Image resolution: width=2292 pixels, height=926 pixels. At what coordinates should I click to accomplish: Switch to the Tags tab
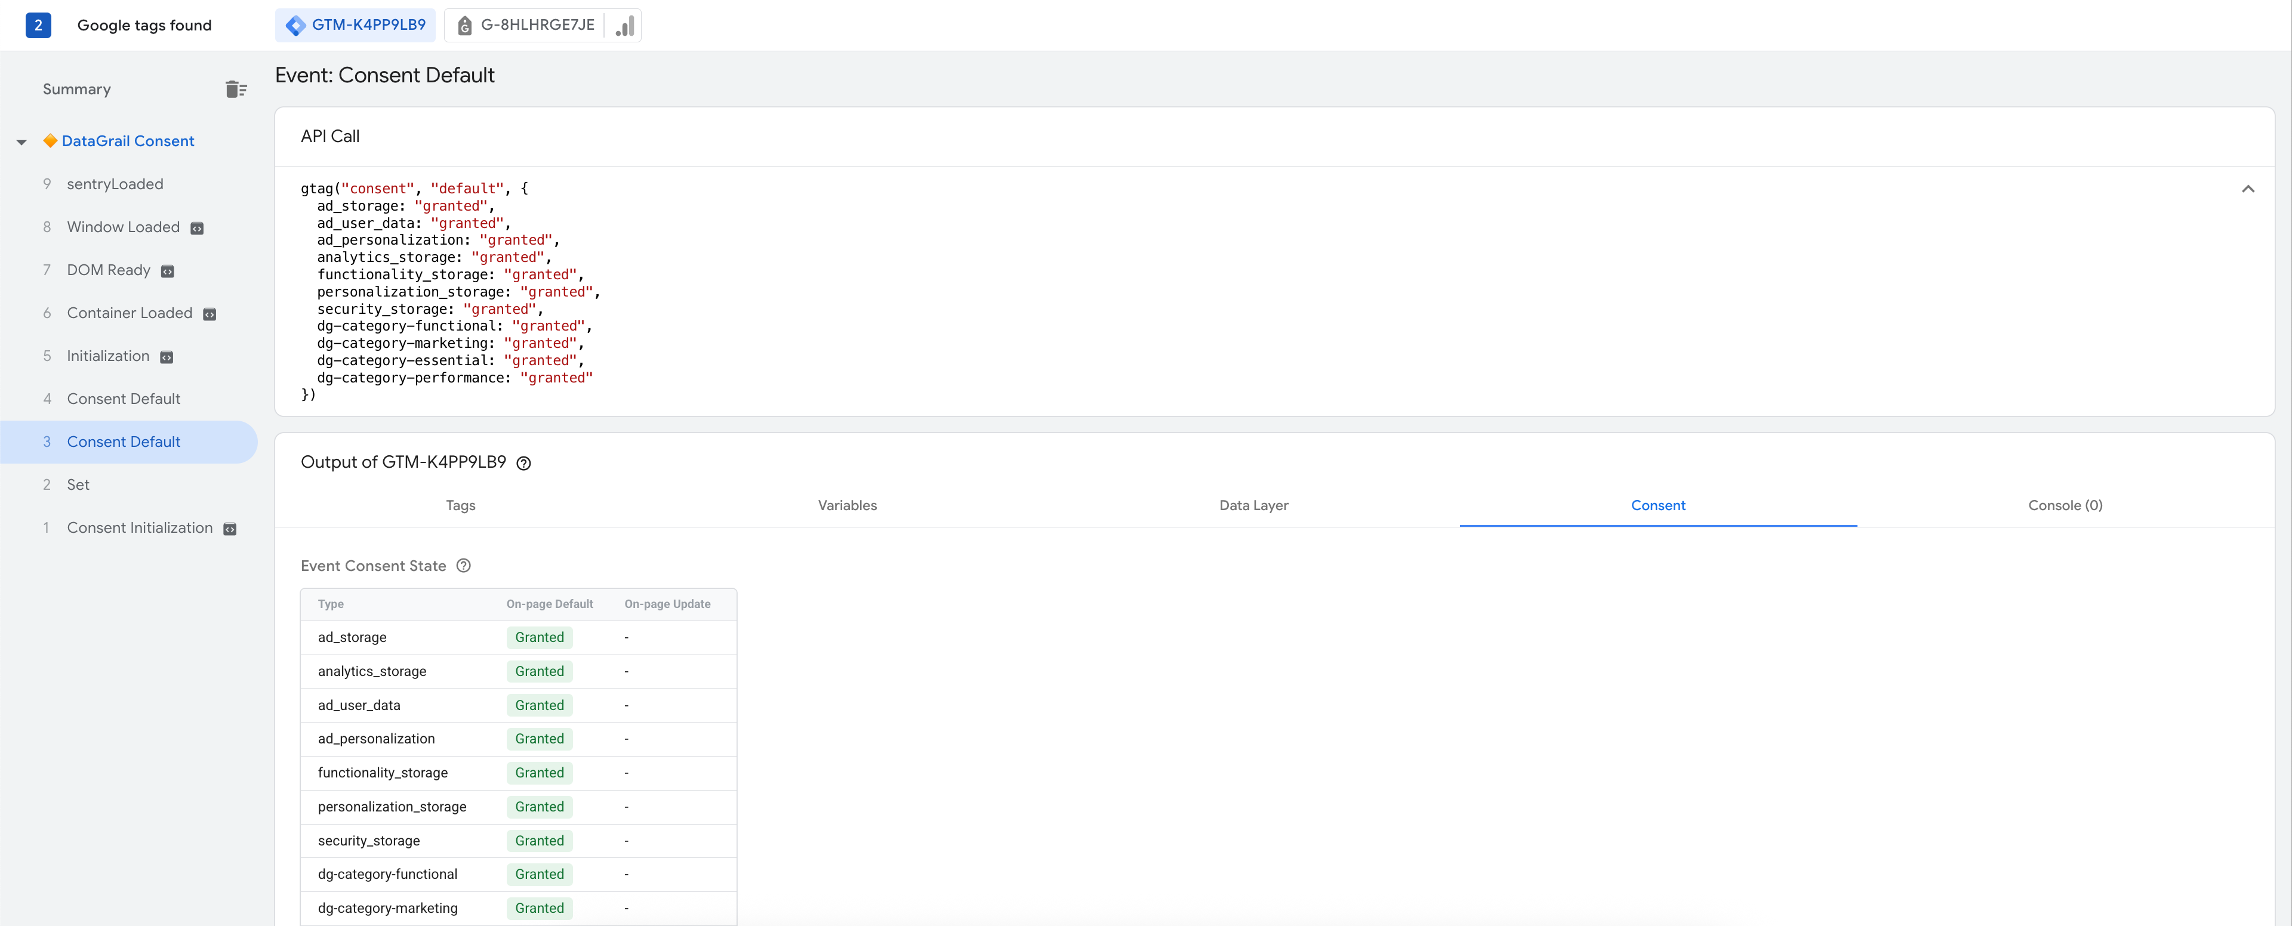click(461, 505)
